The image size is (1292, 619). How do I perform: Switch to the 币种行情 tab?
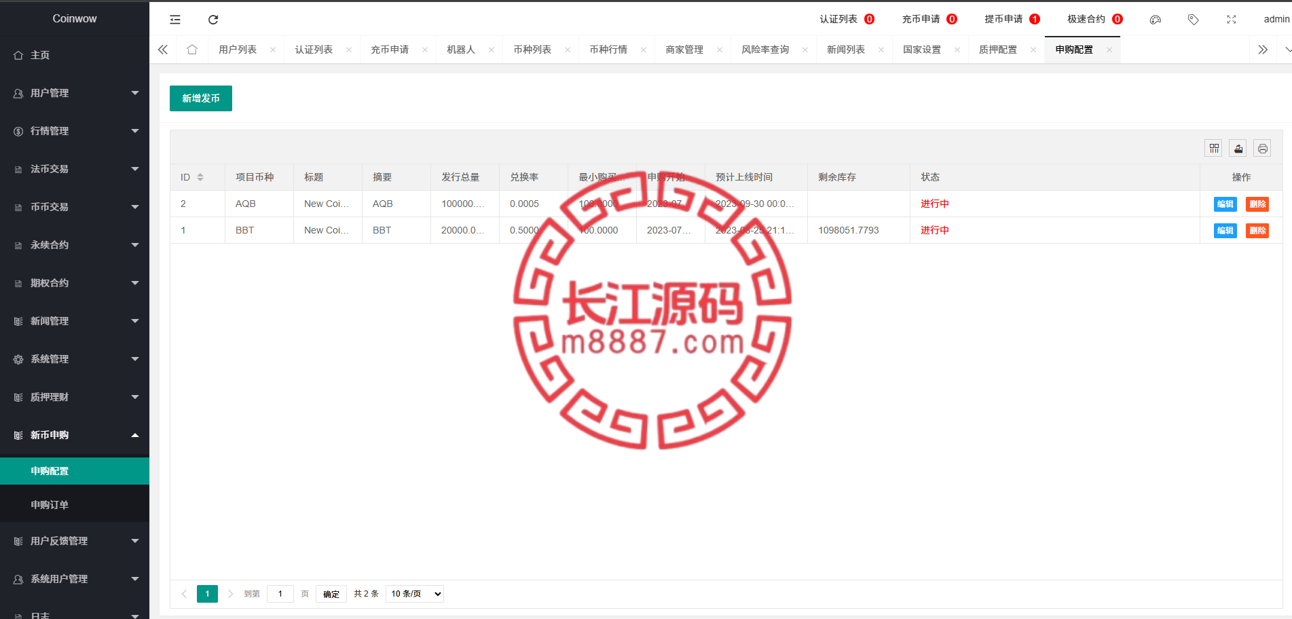pos(608,50)
